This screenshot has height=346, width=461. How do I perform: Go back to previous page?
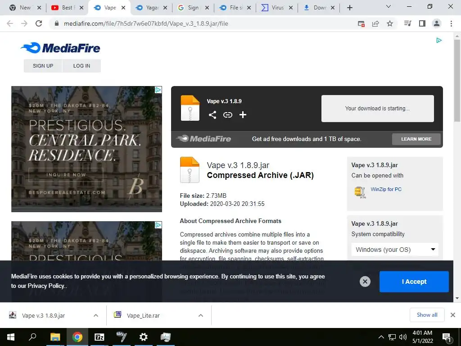(10, 23)
